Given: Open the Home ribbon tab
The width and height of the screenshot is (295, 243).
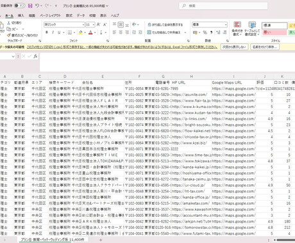Looking at the screenshot, I should [9, 15].
